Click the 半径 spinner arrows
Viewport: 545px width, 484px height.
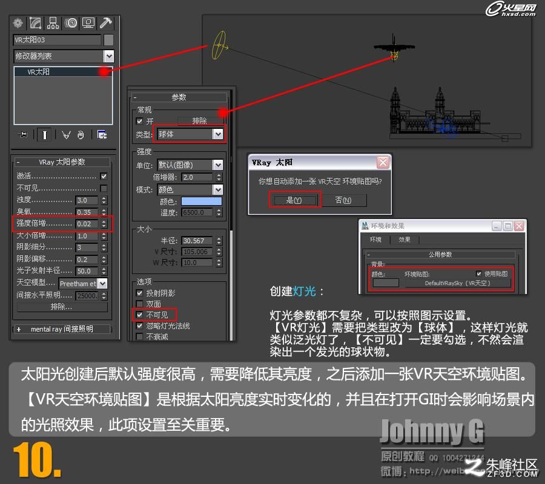pyautogui.click(x=219, y=241)
